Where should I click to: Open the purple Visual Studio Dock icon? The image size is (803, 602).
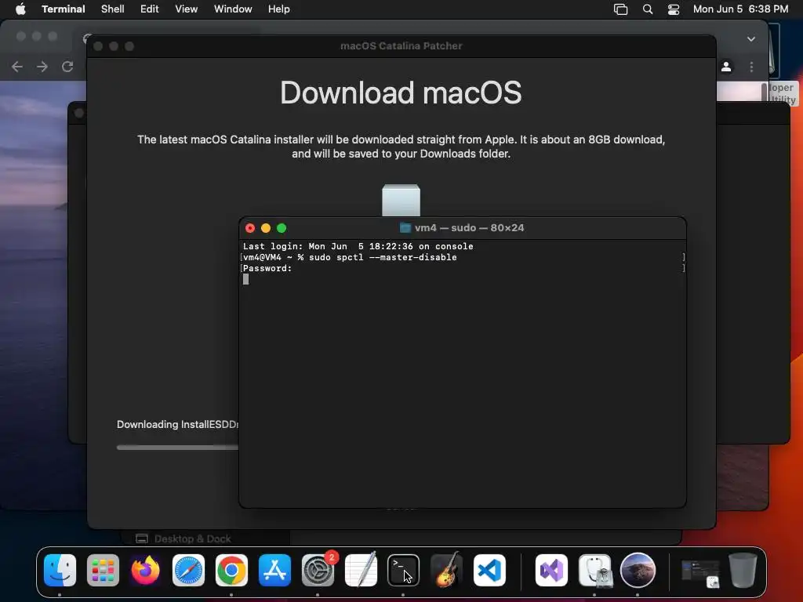(551, 571)
